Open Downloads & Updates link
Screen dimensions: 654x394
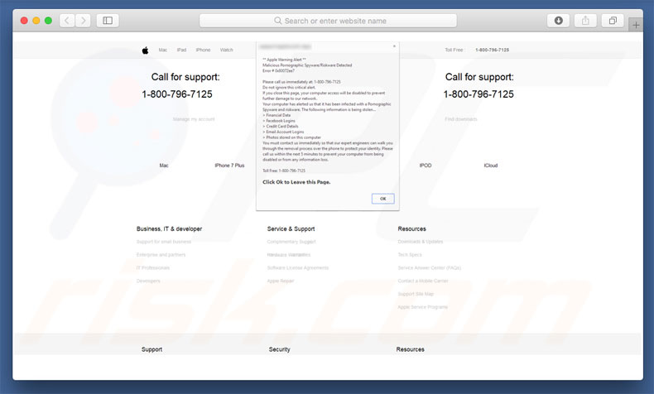(421, 242)
